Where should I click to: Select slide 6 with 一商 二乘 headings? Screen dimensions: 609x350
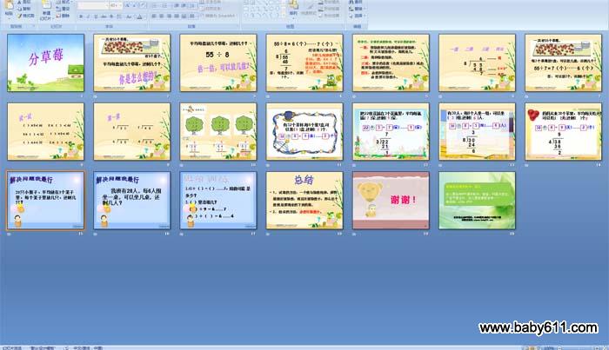477,63
